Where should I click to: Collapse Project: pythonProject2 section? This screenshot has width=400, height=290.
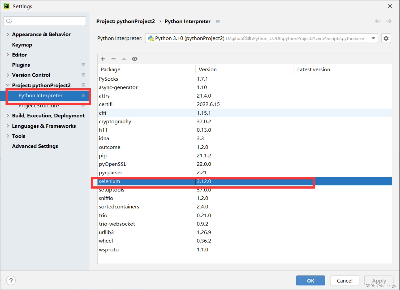[8, 85]
